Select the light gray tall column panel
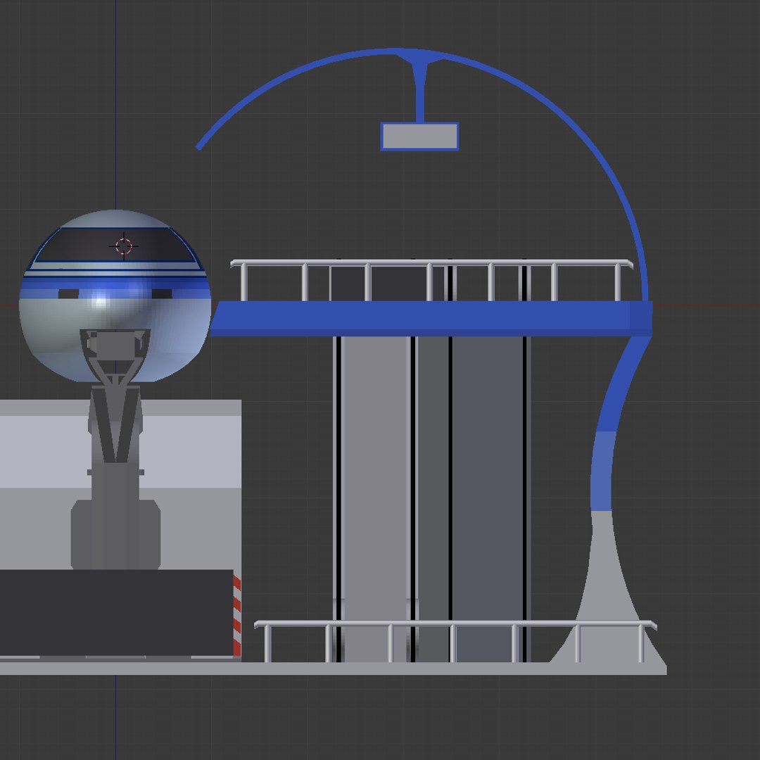This screenshot has width=760, height=760. [x=376, y=499]
